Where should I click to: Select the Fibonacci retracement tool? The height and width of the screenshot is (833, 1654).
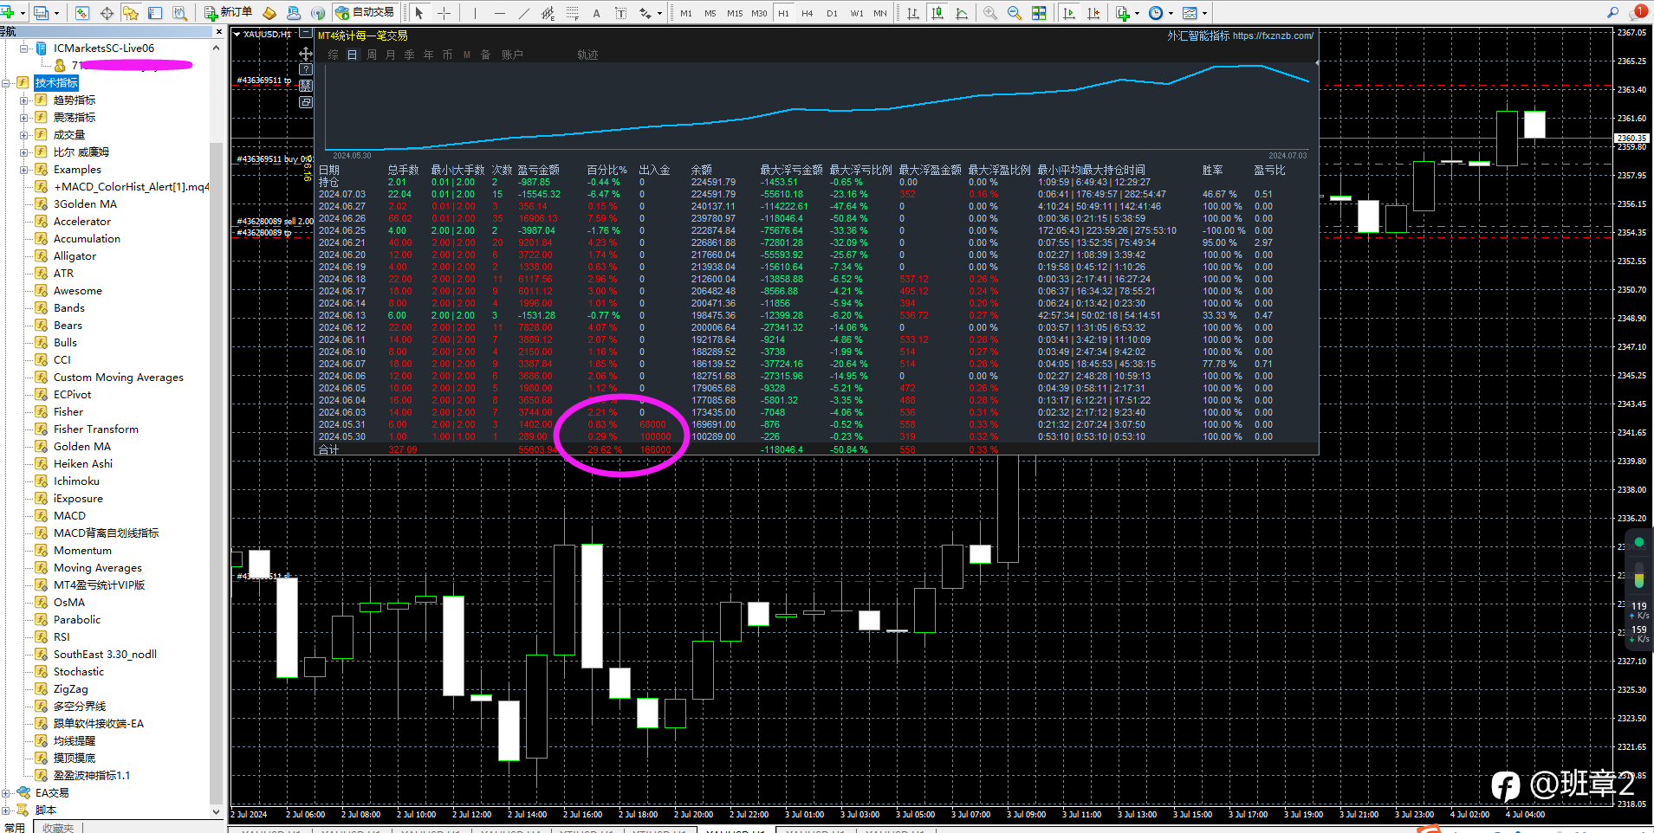tap(572, 13)
